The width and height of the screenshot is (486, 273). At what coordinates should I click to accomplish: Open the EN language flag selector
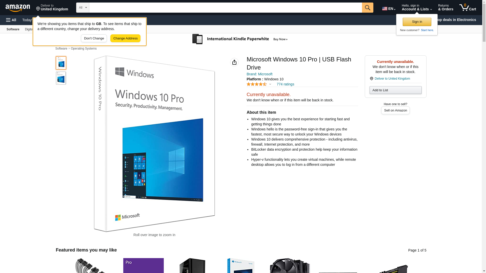point(389,9)
